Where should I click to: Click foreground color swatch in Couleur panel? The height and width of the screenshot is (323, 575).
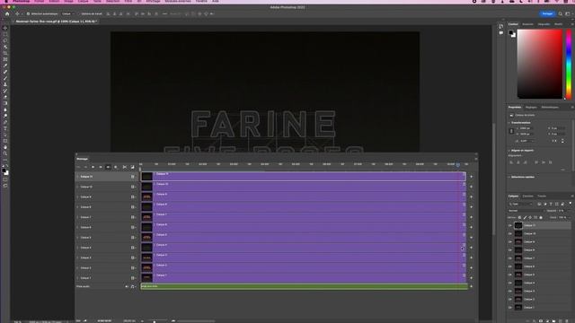[x=511, y=33]
